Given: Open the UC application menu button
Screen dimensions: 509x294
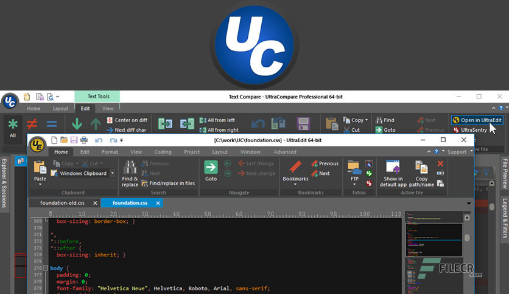Looking at the screenshot, I should click(10, 101).
